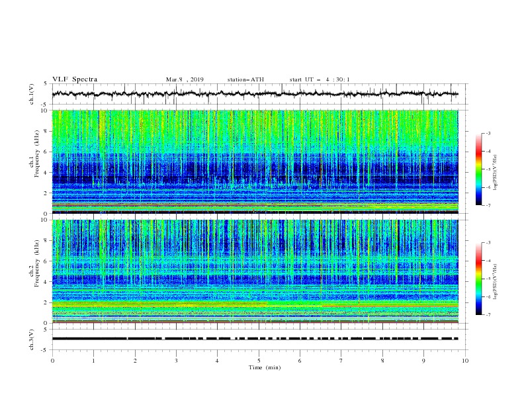Click the "VLF Spectra" title text
The height and width of the screenshot is (405, 524).
[x=75, y=79]
